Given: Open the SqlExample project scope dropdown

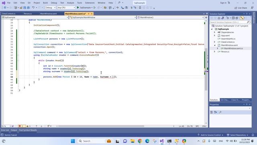Looking at the screenshot, I should (35, 17).
